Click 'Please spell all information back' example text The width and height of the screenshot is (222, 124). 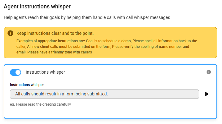pos(159,41)
